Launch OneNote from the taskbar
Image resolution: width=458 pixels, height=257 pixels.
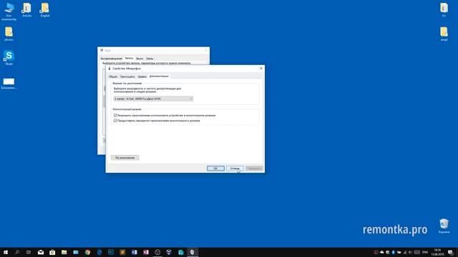[x=146, y=252]
